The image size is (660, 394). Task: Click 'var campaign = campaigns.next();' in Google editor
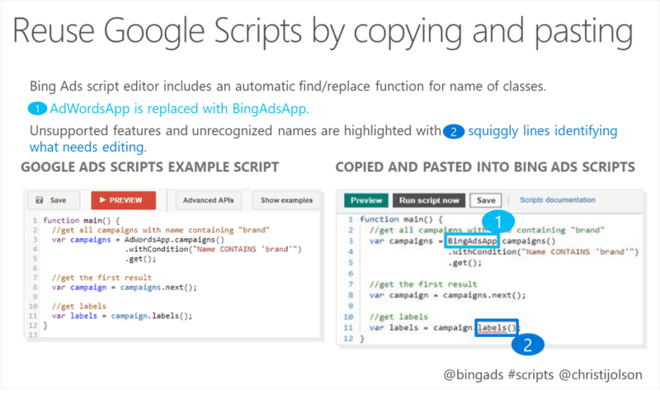pyautogui.click(x=125, y=287)
